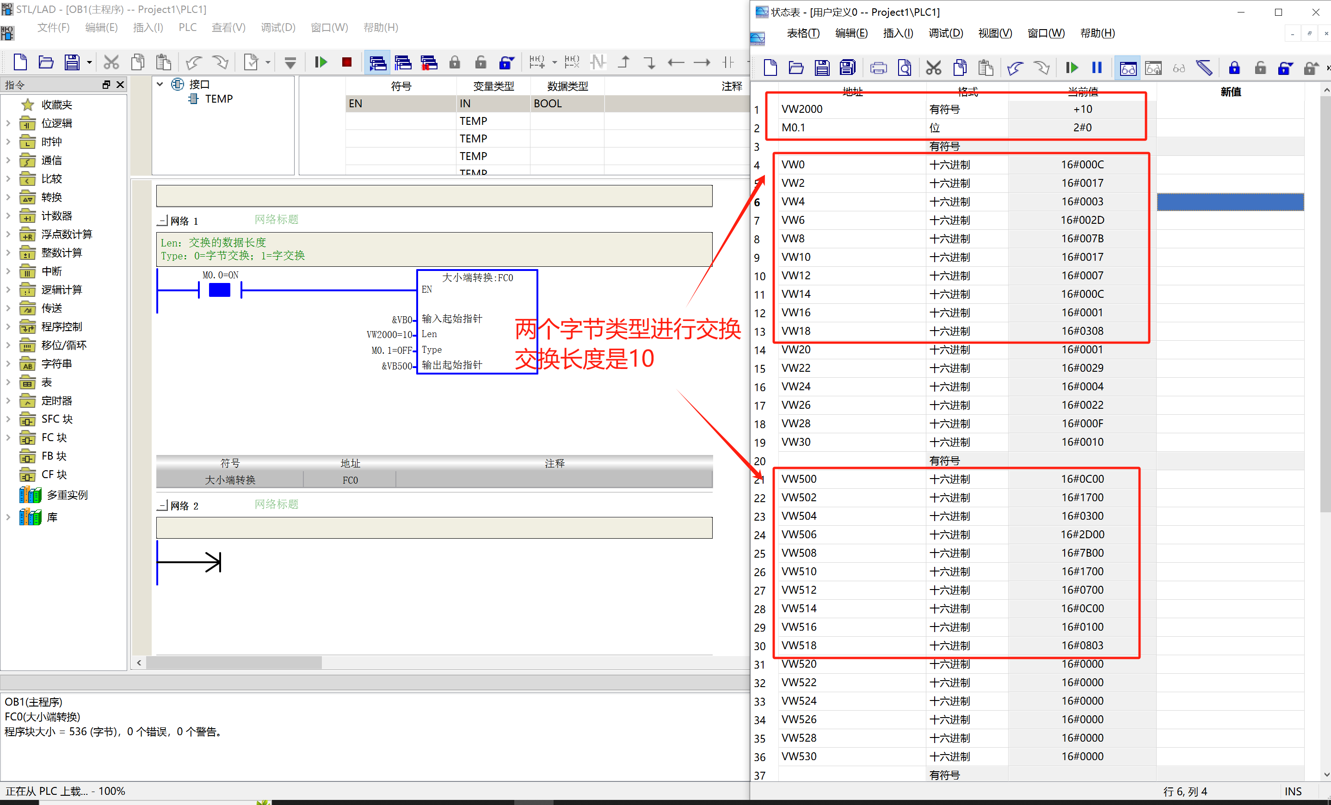Expand the 定时器 folder in instruction tree
Screen dimensions: 1331x805
click(x=8, y=400)
